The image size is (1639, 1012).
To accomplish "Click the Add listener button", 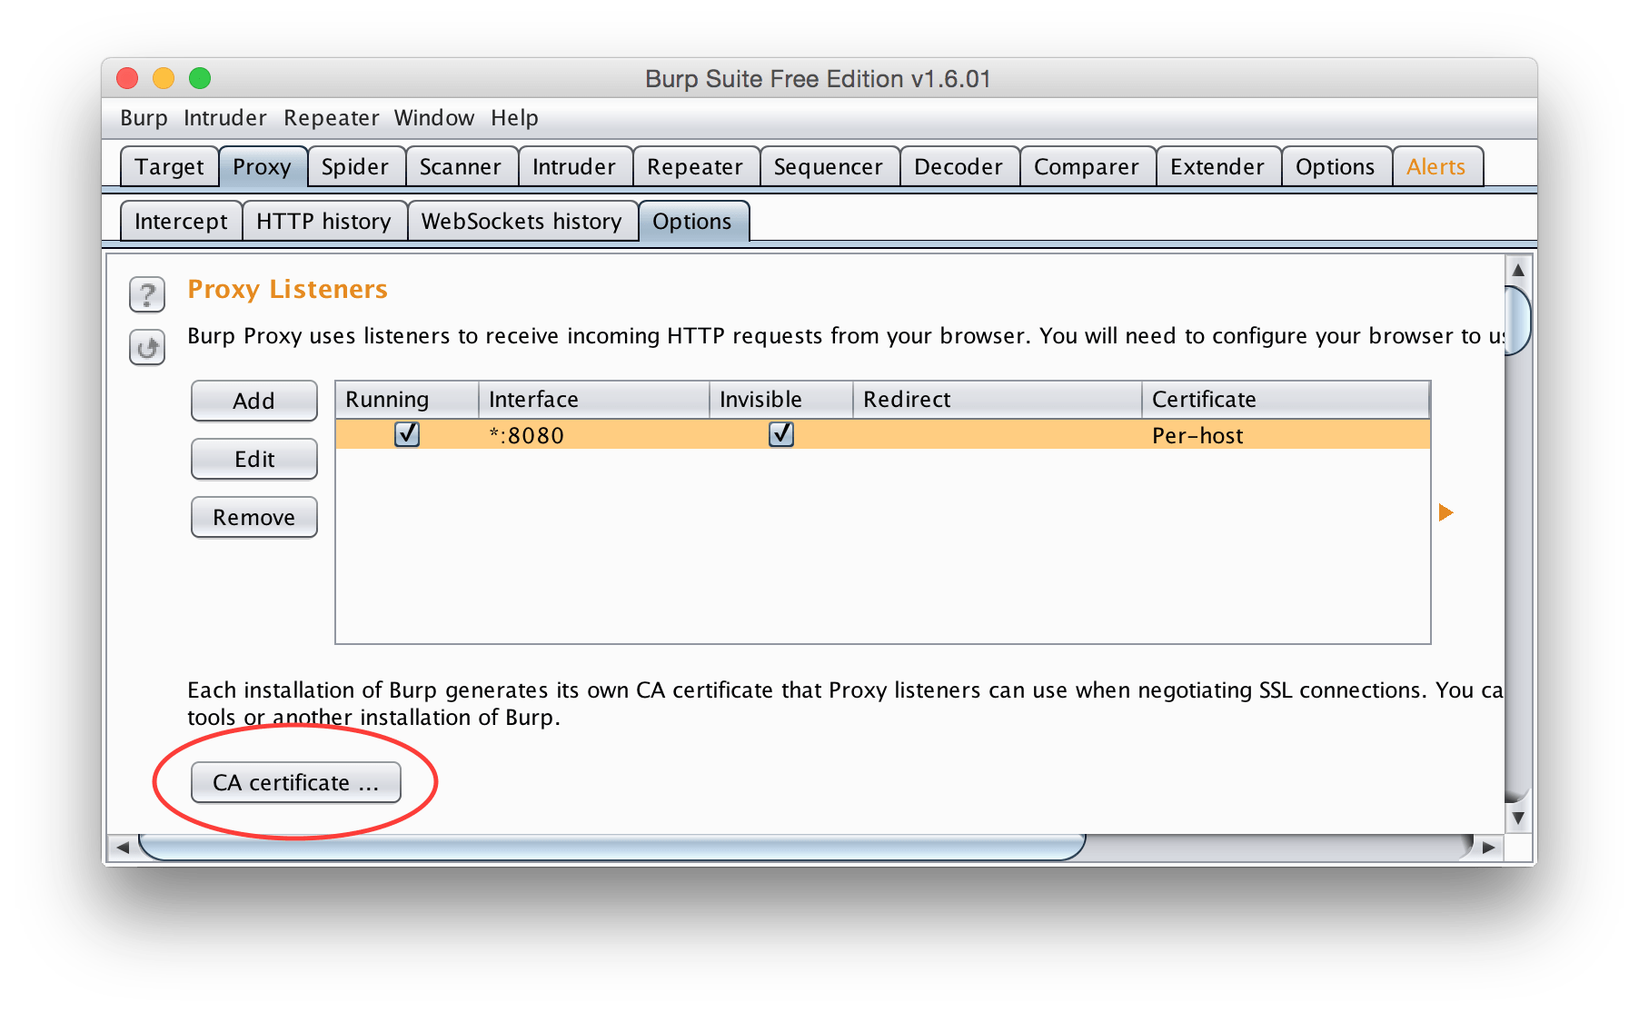I will pos(254,401).
